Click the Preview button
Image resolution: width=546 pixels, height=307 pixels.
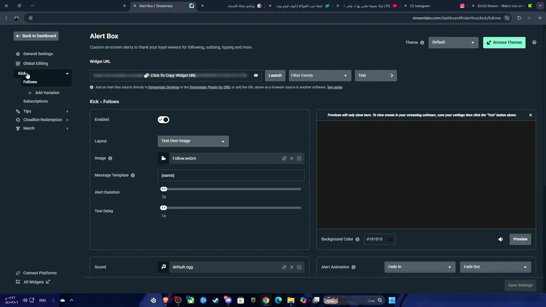pos(520,239)
